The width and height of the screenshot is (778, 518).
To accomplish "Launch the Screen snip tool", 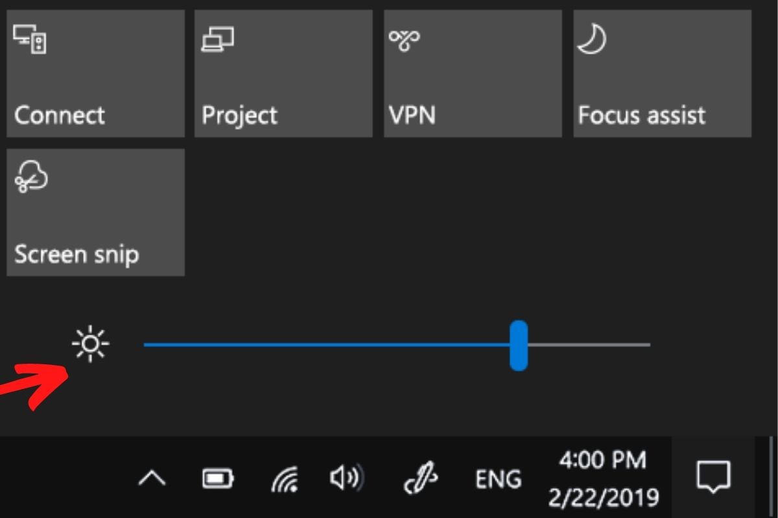I will click(95, 213).
